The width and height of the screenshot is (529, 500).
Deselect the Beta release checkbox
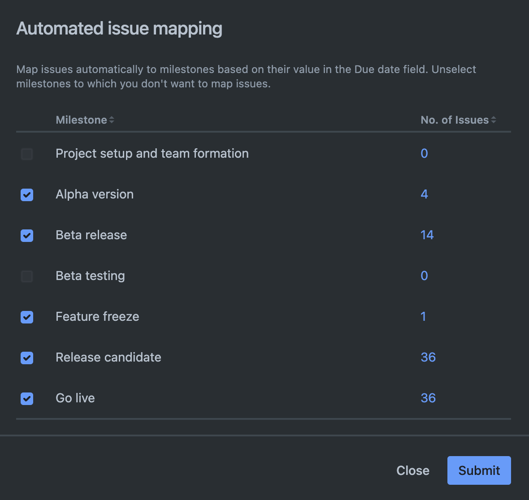(x=27, y=236)
